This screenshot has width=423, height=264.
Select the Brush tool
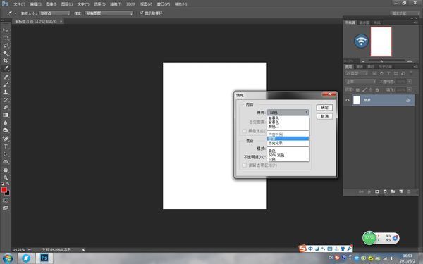(x=6, y=84)
